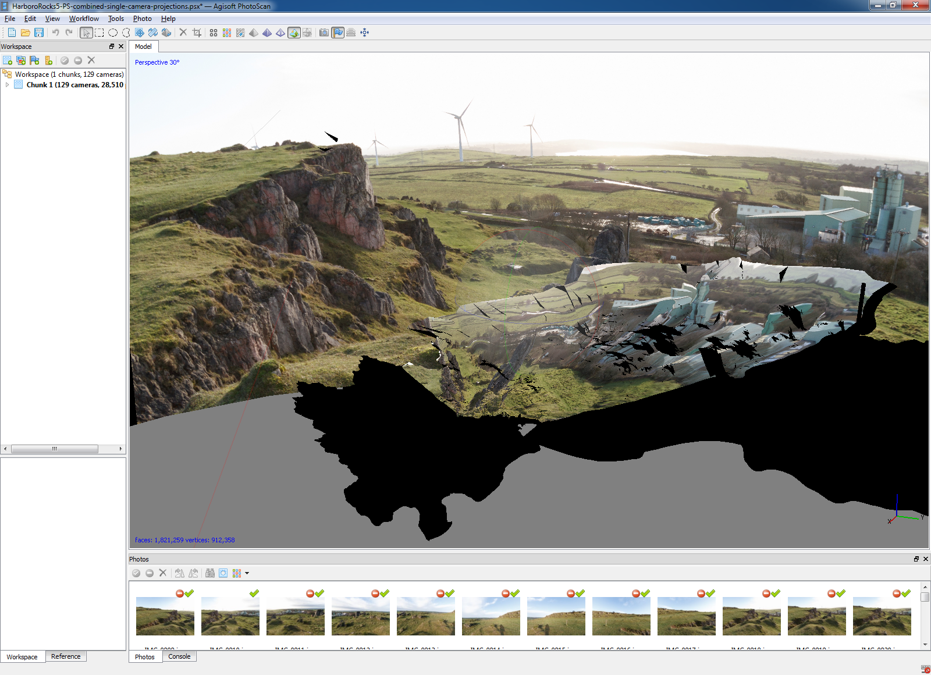Click the reset view icon in the toolbar
Viewport: 931px width, 675px height.
365,33
